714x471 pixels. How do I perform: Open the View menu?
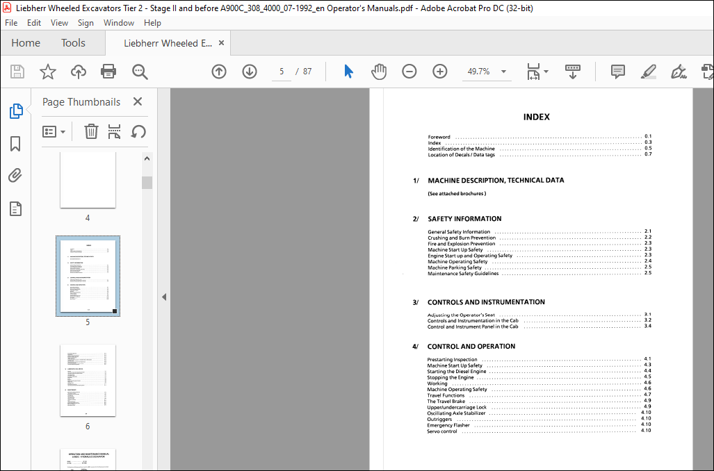[59, 23]
